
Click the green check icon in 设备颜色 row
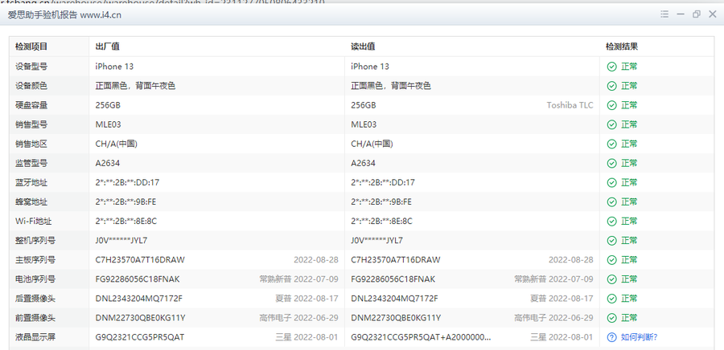pyautogui.click(x=612, y=86)
